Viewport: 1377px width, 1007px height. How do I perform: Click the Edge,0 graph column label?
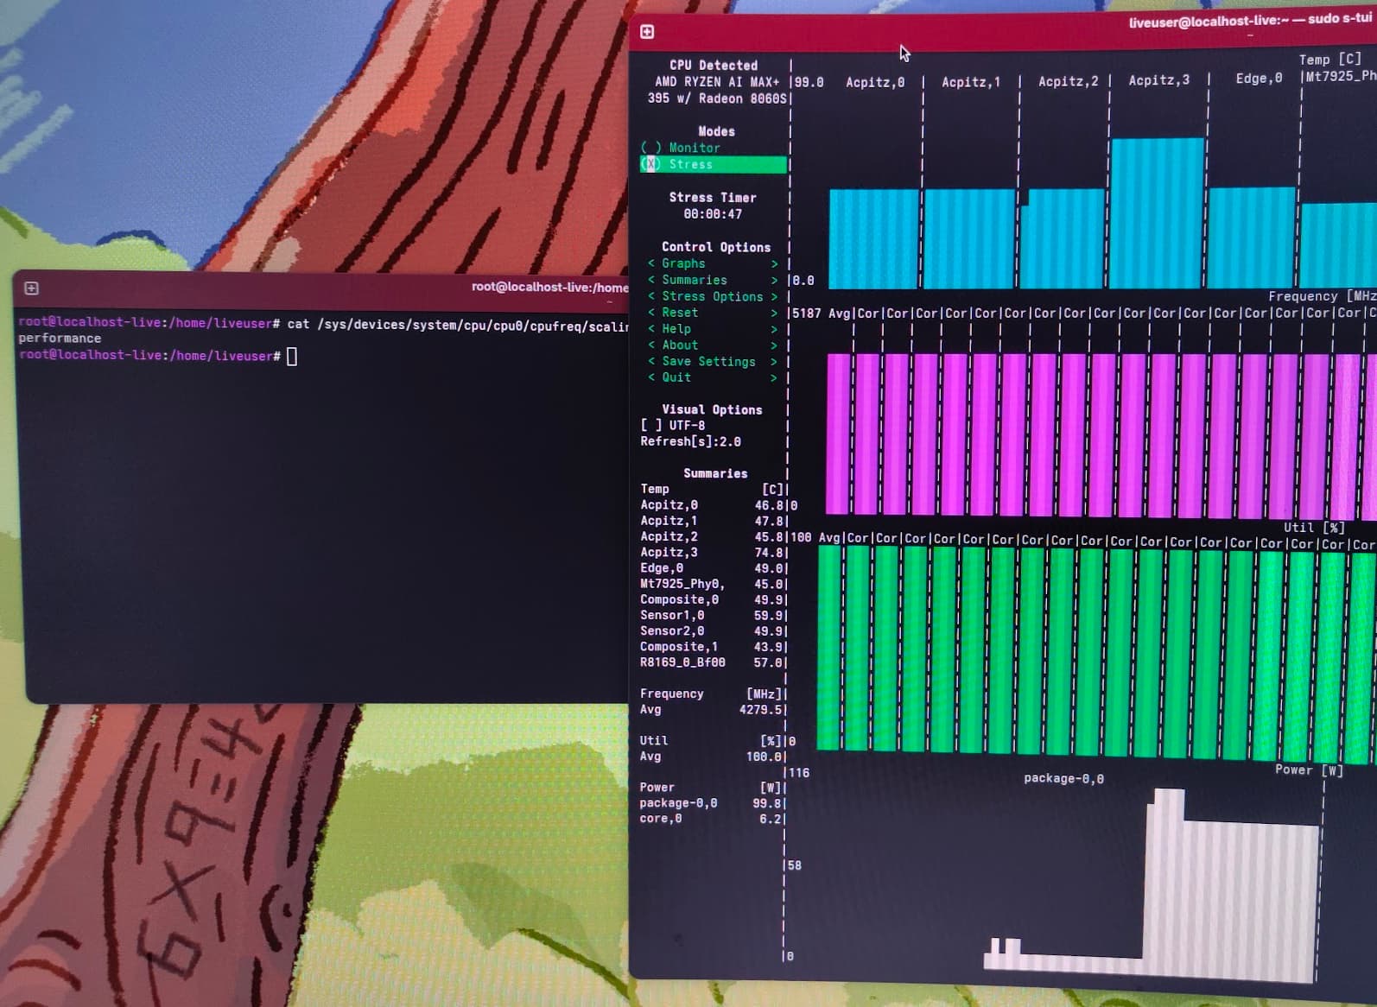[1259, 79]
